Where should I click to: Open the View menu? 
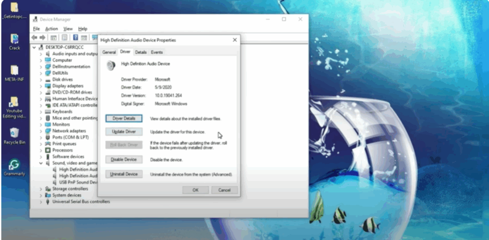pos(68,29)
